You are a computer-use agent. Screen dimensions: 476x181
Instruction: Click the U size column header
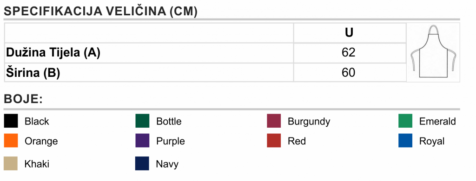pos(350,33)
